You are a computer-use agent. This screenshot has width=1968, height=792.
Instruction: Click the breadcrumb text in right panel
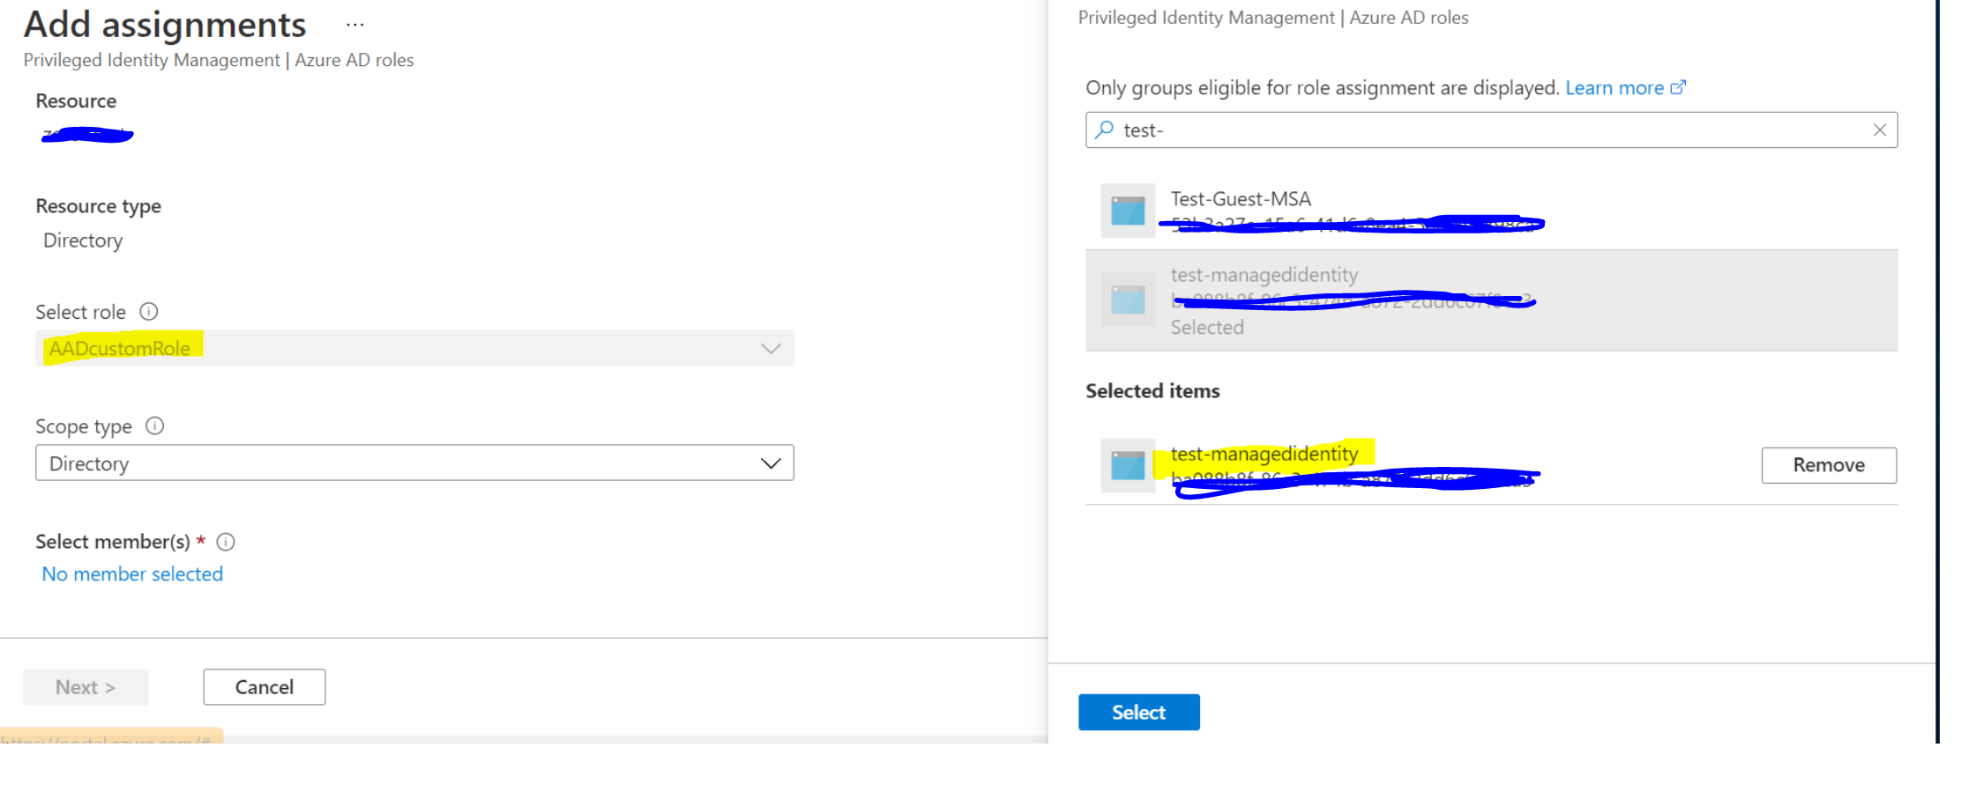pyautogui.click(x=1273, y=18)
